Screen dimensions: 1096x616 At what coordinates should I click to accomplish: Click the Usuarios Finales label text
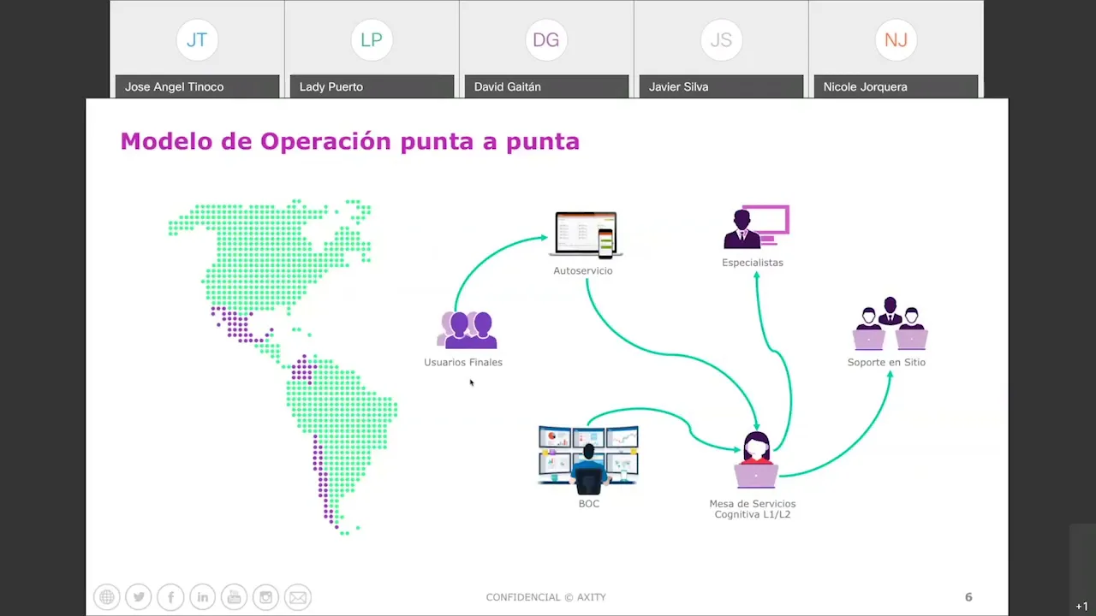point(463,363)
